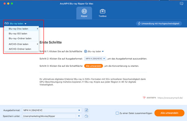Click Umwandlung mit Hochgeschwindigkeit button
187x121 pixels.
(x=159, y=24)
